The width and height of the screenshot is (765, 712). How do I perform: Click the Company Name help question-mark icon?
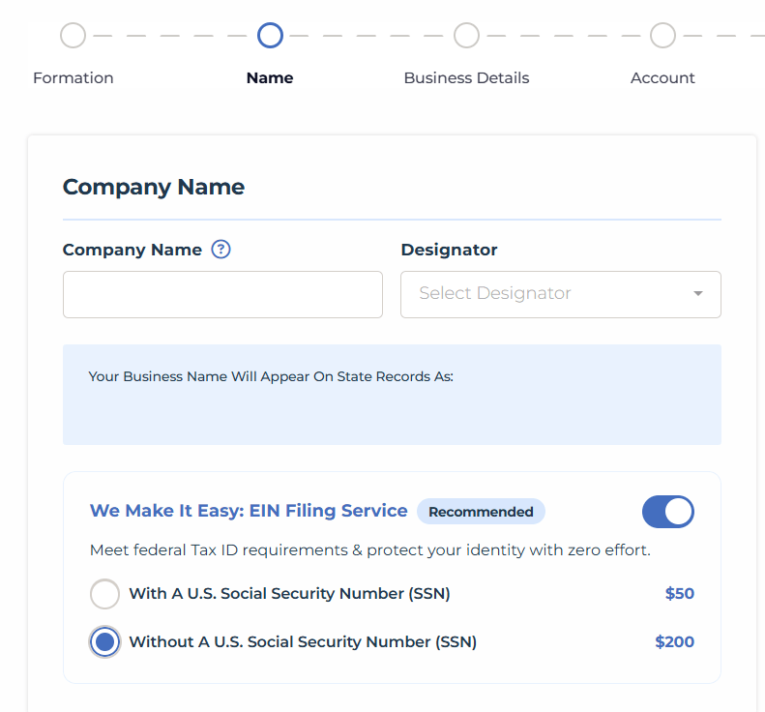[x=221, y=250]
